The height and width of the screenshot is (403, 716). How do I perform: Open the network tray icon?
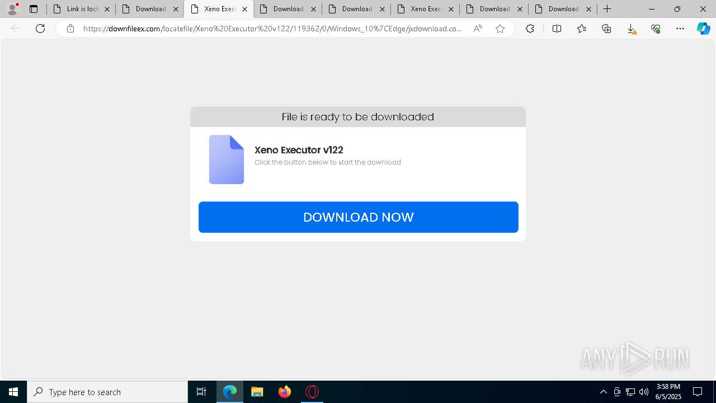(630, 392)
